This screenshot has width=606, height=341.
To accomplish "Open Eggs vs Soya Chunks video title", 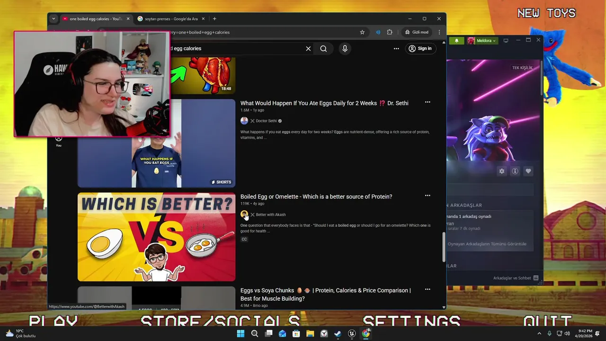I will pos(326,295).
